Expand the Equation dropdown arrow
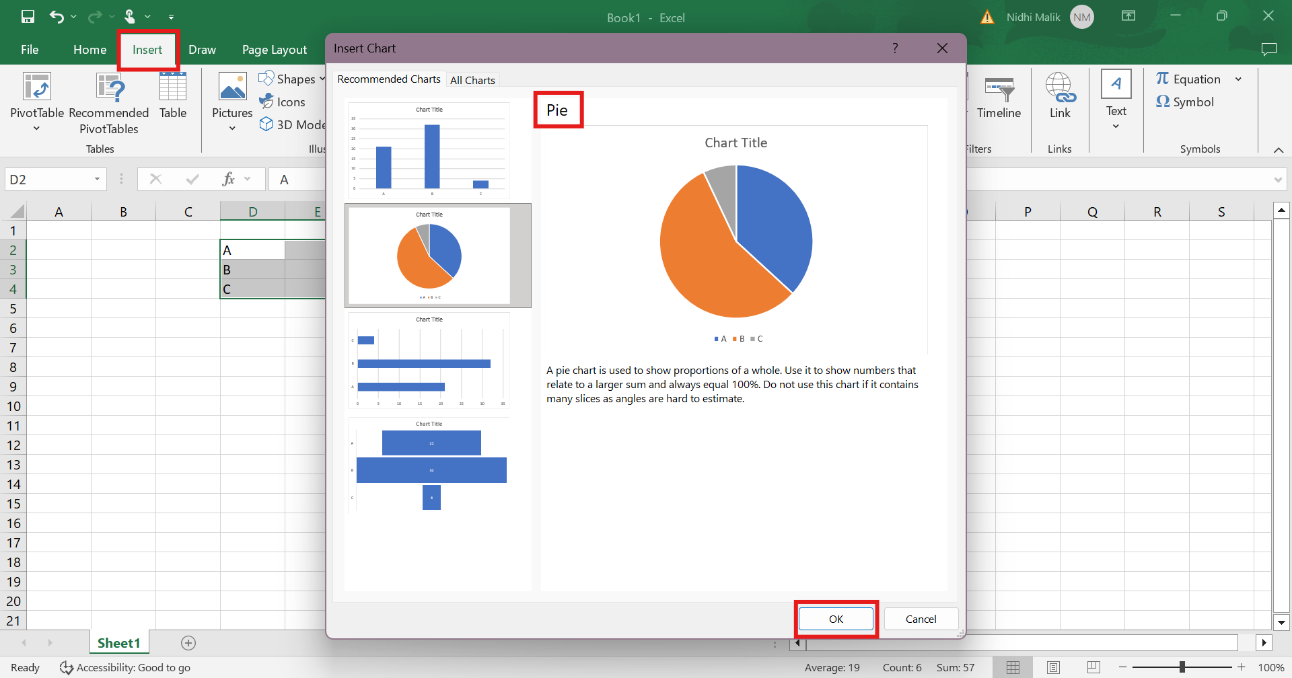This screenshot has width=1292, height=678. [1238, 79]
